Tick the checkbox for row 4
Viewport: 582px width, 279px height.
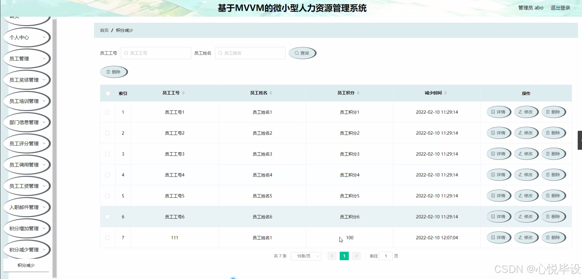(107, 175)
